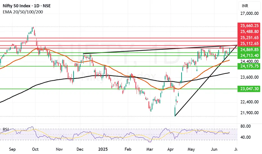Viewport: 262px width, 154px height.
Task: Click the 27,000.00 price axis tick
Action: click(x=249, y=13)
